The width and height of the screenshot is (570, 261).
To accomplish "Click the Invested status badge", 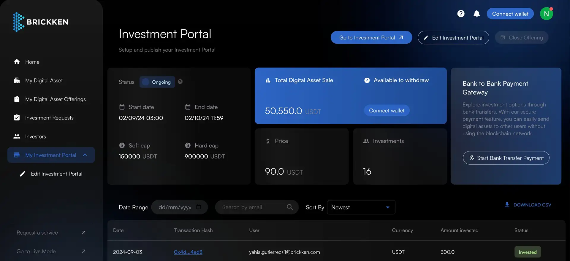I will click(x=528, y=252).
